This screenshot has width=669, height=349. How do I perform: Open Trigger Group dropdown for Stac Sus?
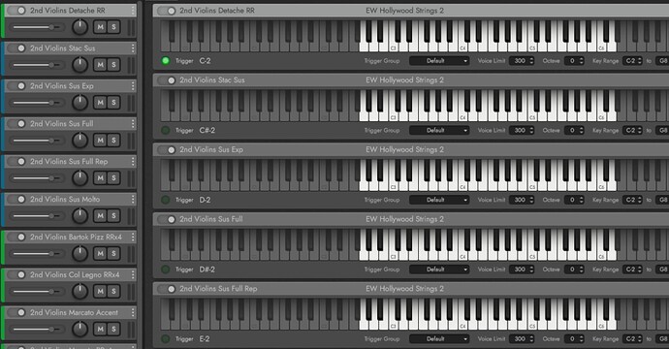click(x=439, y=131)
